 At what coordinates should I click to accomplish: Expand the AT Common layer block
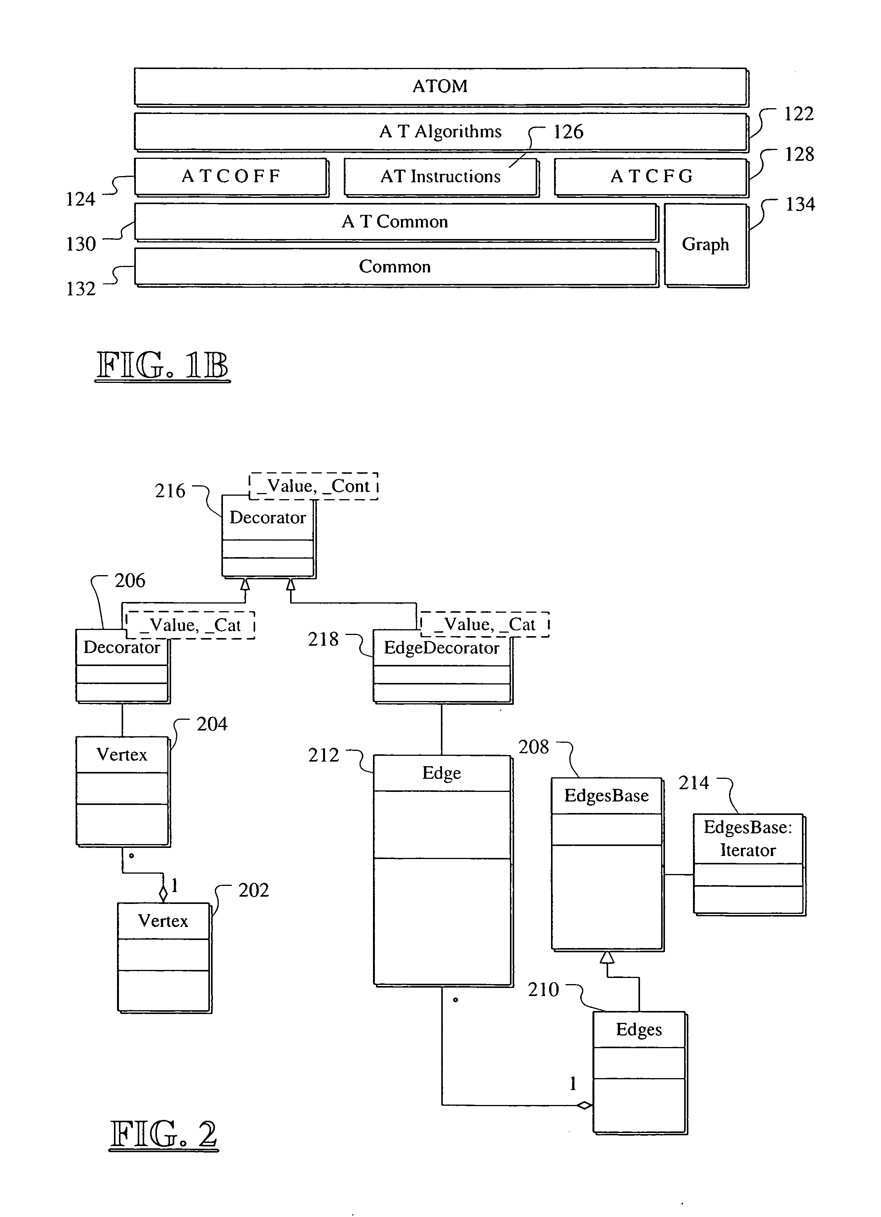[406, 198]
